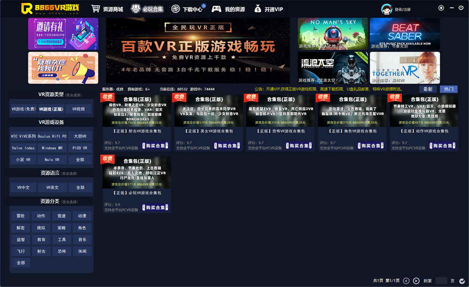Screen dimensions: 469x287
Task: Filter by 大朋VR device
Action: (x=80, y=136)
